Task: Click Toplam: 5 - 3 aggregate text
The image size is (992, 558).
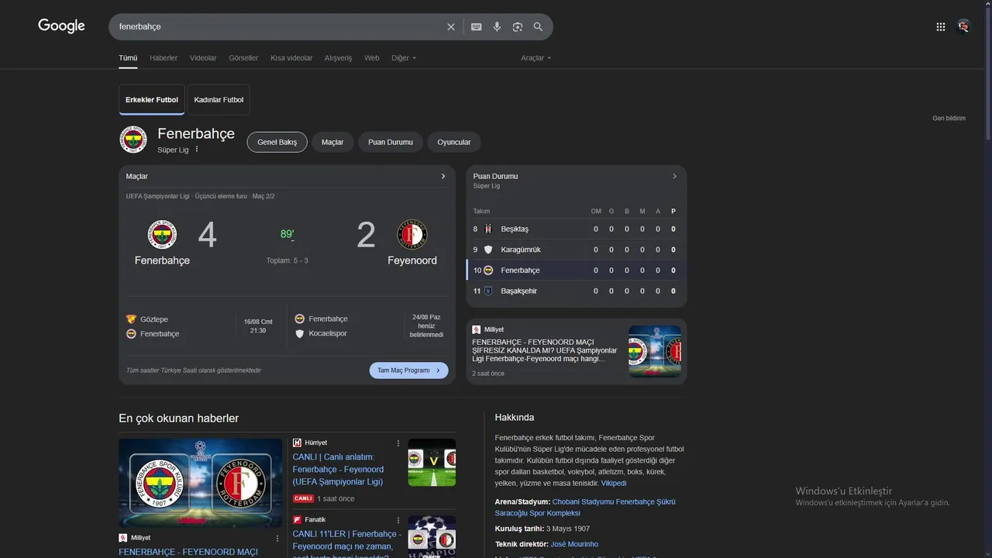Action: tap(288, 260)
